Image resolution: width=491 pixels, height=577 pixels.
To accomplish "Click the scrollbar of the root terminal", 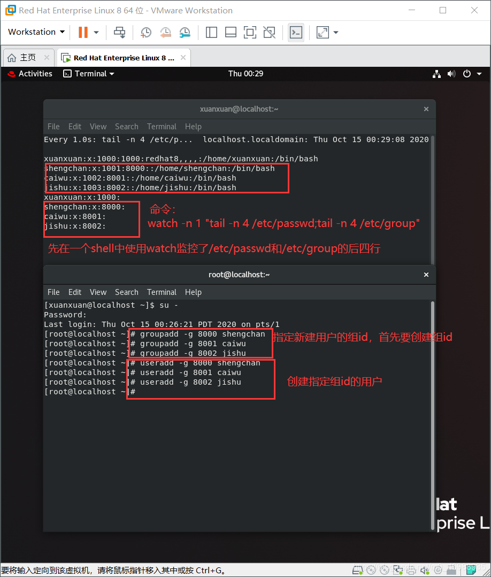I will (x=433, y=415).
